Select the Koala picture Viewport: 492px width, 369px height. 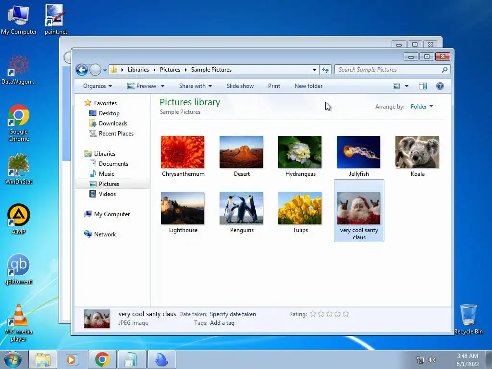[418, 156]
